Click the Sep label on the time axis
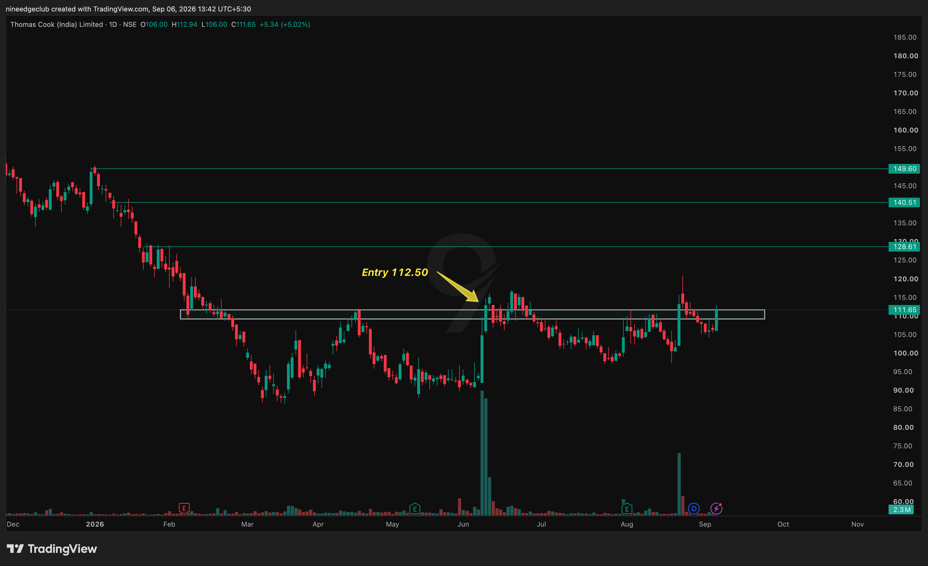 pos(705,524)
